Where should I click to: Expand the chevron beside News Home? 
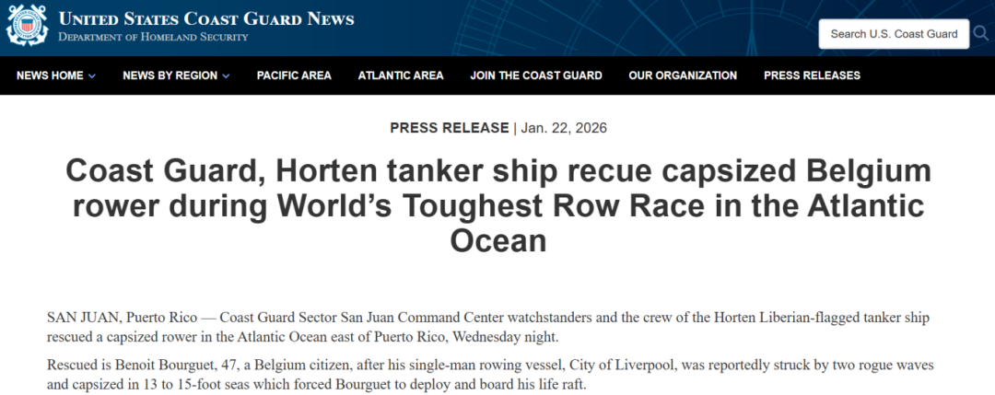click(92, 76)
